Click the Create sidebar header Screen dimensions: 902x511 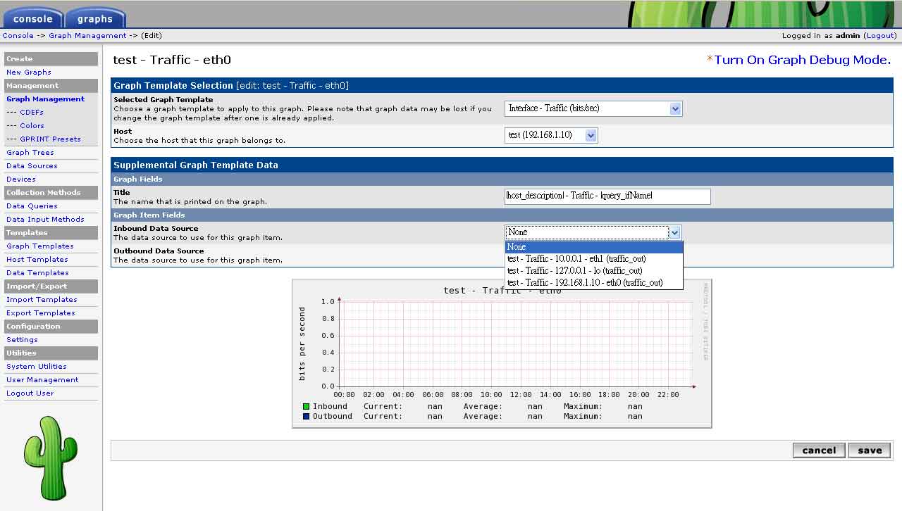pyautogui.click(x=51, y=59)
